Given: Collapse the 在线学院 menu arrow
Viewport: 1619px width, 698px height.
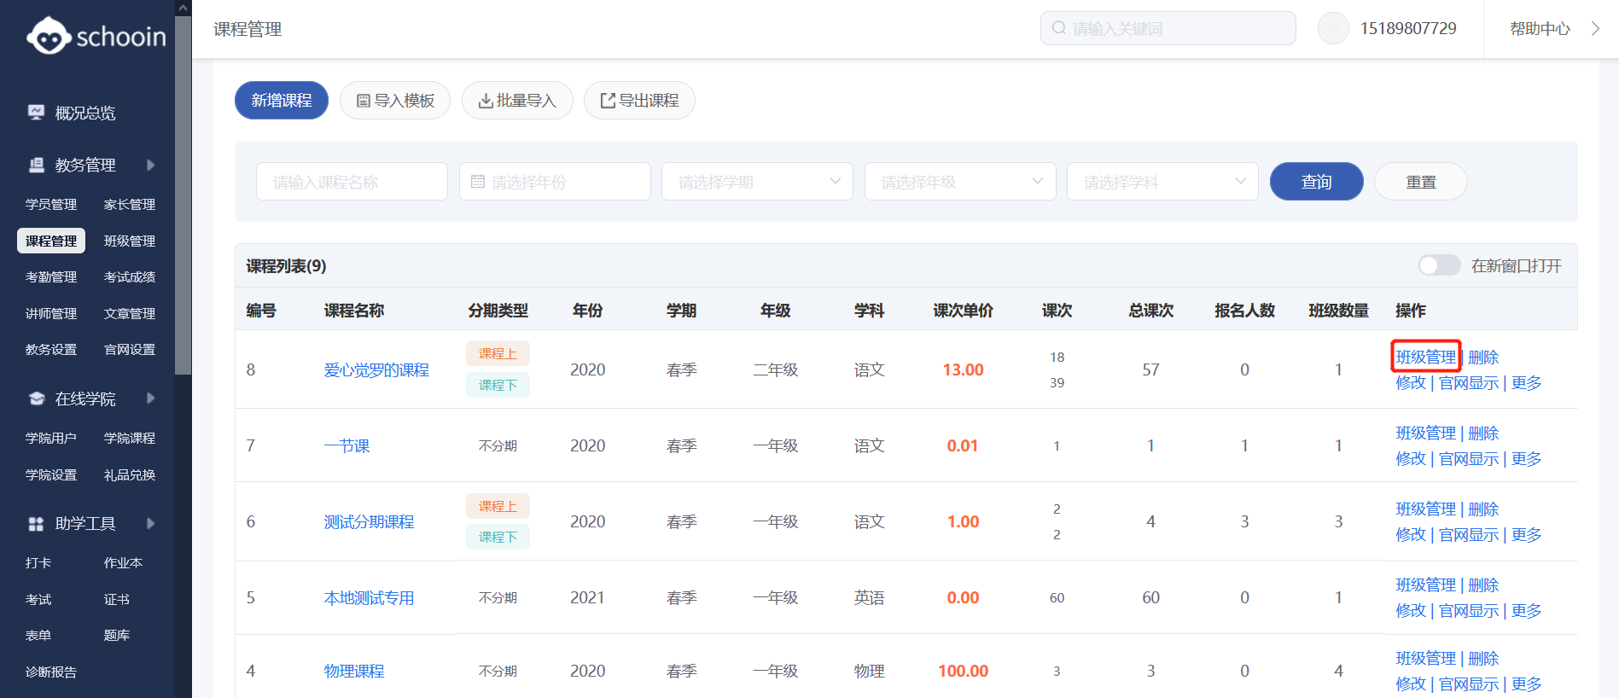Looking at the screenshot, I should click(x=151, y=398).
